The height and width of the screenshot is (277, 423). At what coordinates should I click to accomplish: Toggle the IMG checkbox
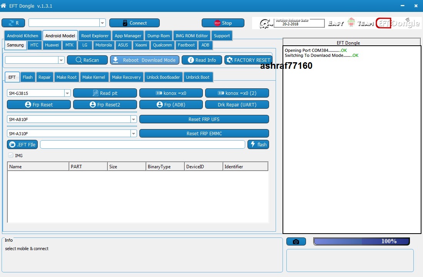pyautogui.click(x=10, y=155)
